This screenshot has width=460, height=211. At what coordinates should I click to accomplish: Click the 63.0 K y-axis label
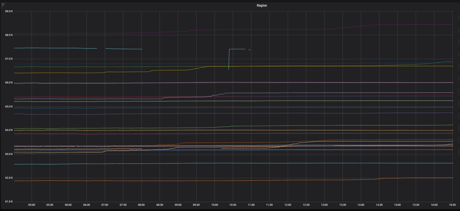click(x=9, y=154)
